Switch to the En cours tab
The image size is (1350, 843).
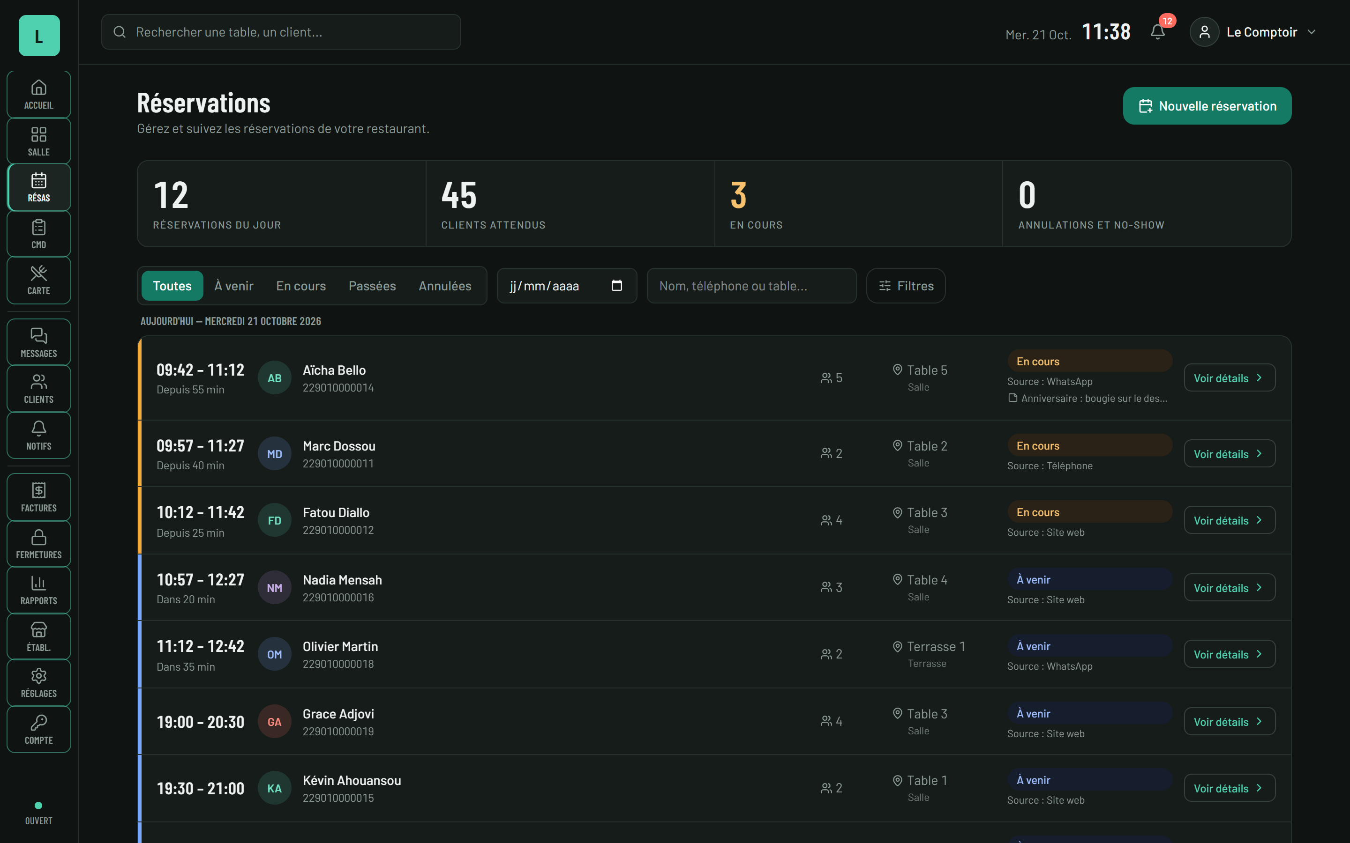(x=300, y=286)
